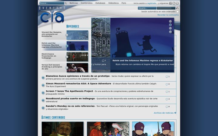This screenshot has height=136, width=218.
Task: Click Kelvin and the Infamous Machine thumbnail
Action: point(77,46)
